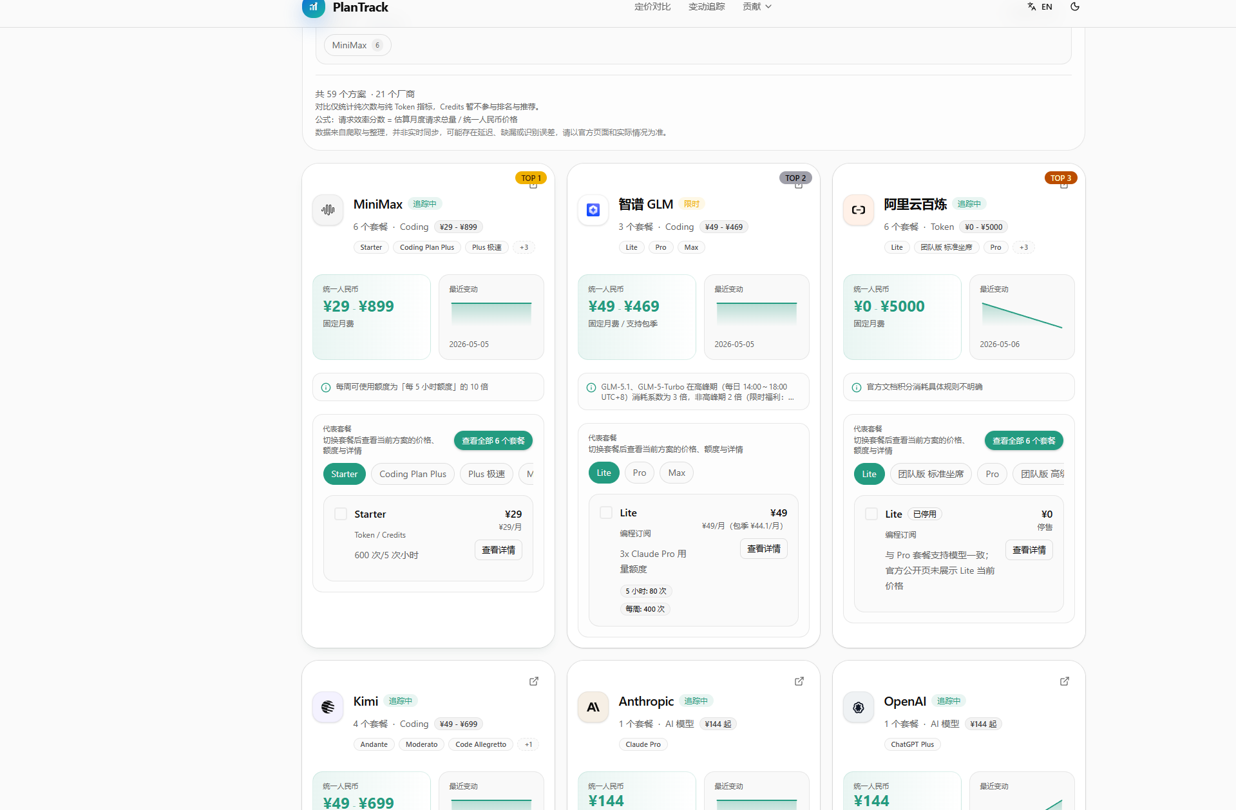Go to the 变动追踪 nav item
The height and width of the screenshot is (810, 1236).
(x=707, y=7)
